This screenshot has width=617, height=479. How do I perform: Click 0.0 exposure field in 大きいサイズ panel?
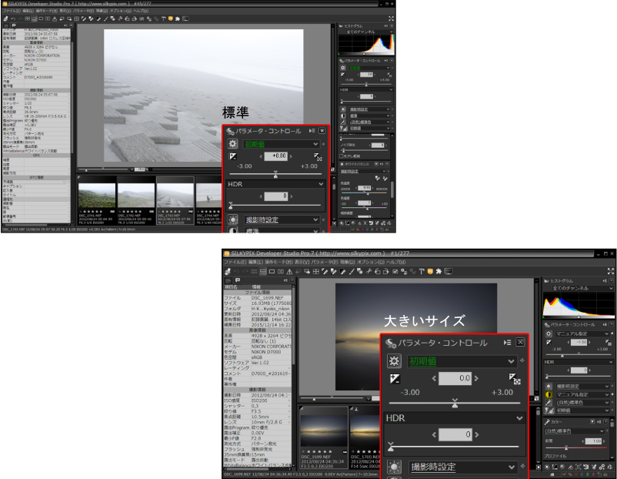455,379
